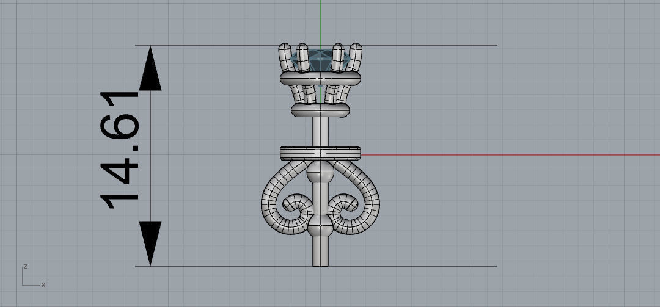Image resolution: width=660 pixels, height=307 pixels.
Task: Select the flat disc below the setting
Action: (320, 153)
